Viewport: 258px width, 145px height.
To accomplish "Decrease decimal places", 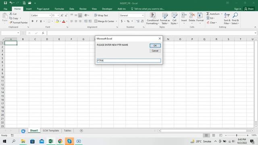I will pos(142,21).
